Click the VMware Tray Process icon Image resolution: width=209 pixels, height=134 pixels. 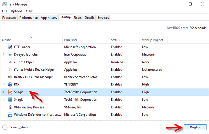10,107
